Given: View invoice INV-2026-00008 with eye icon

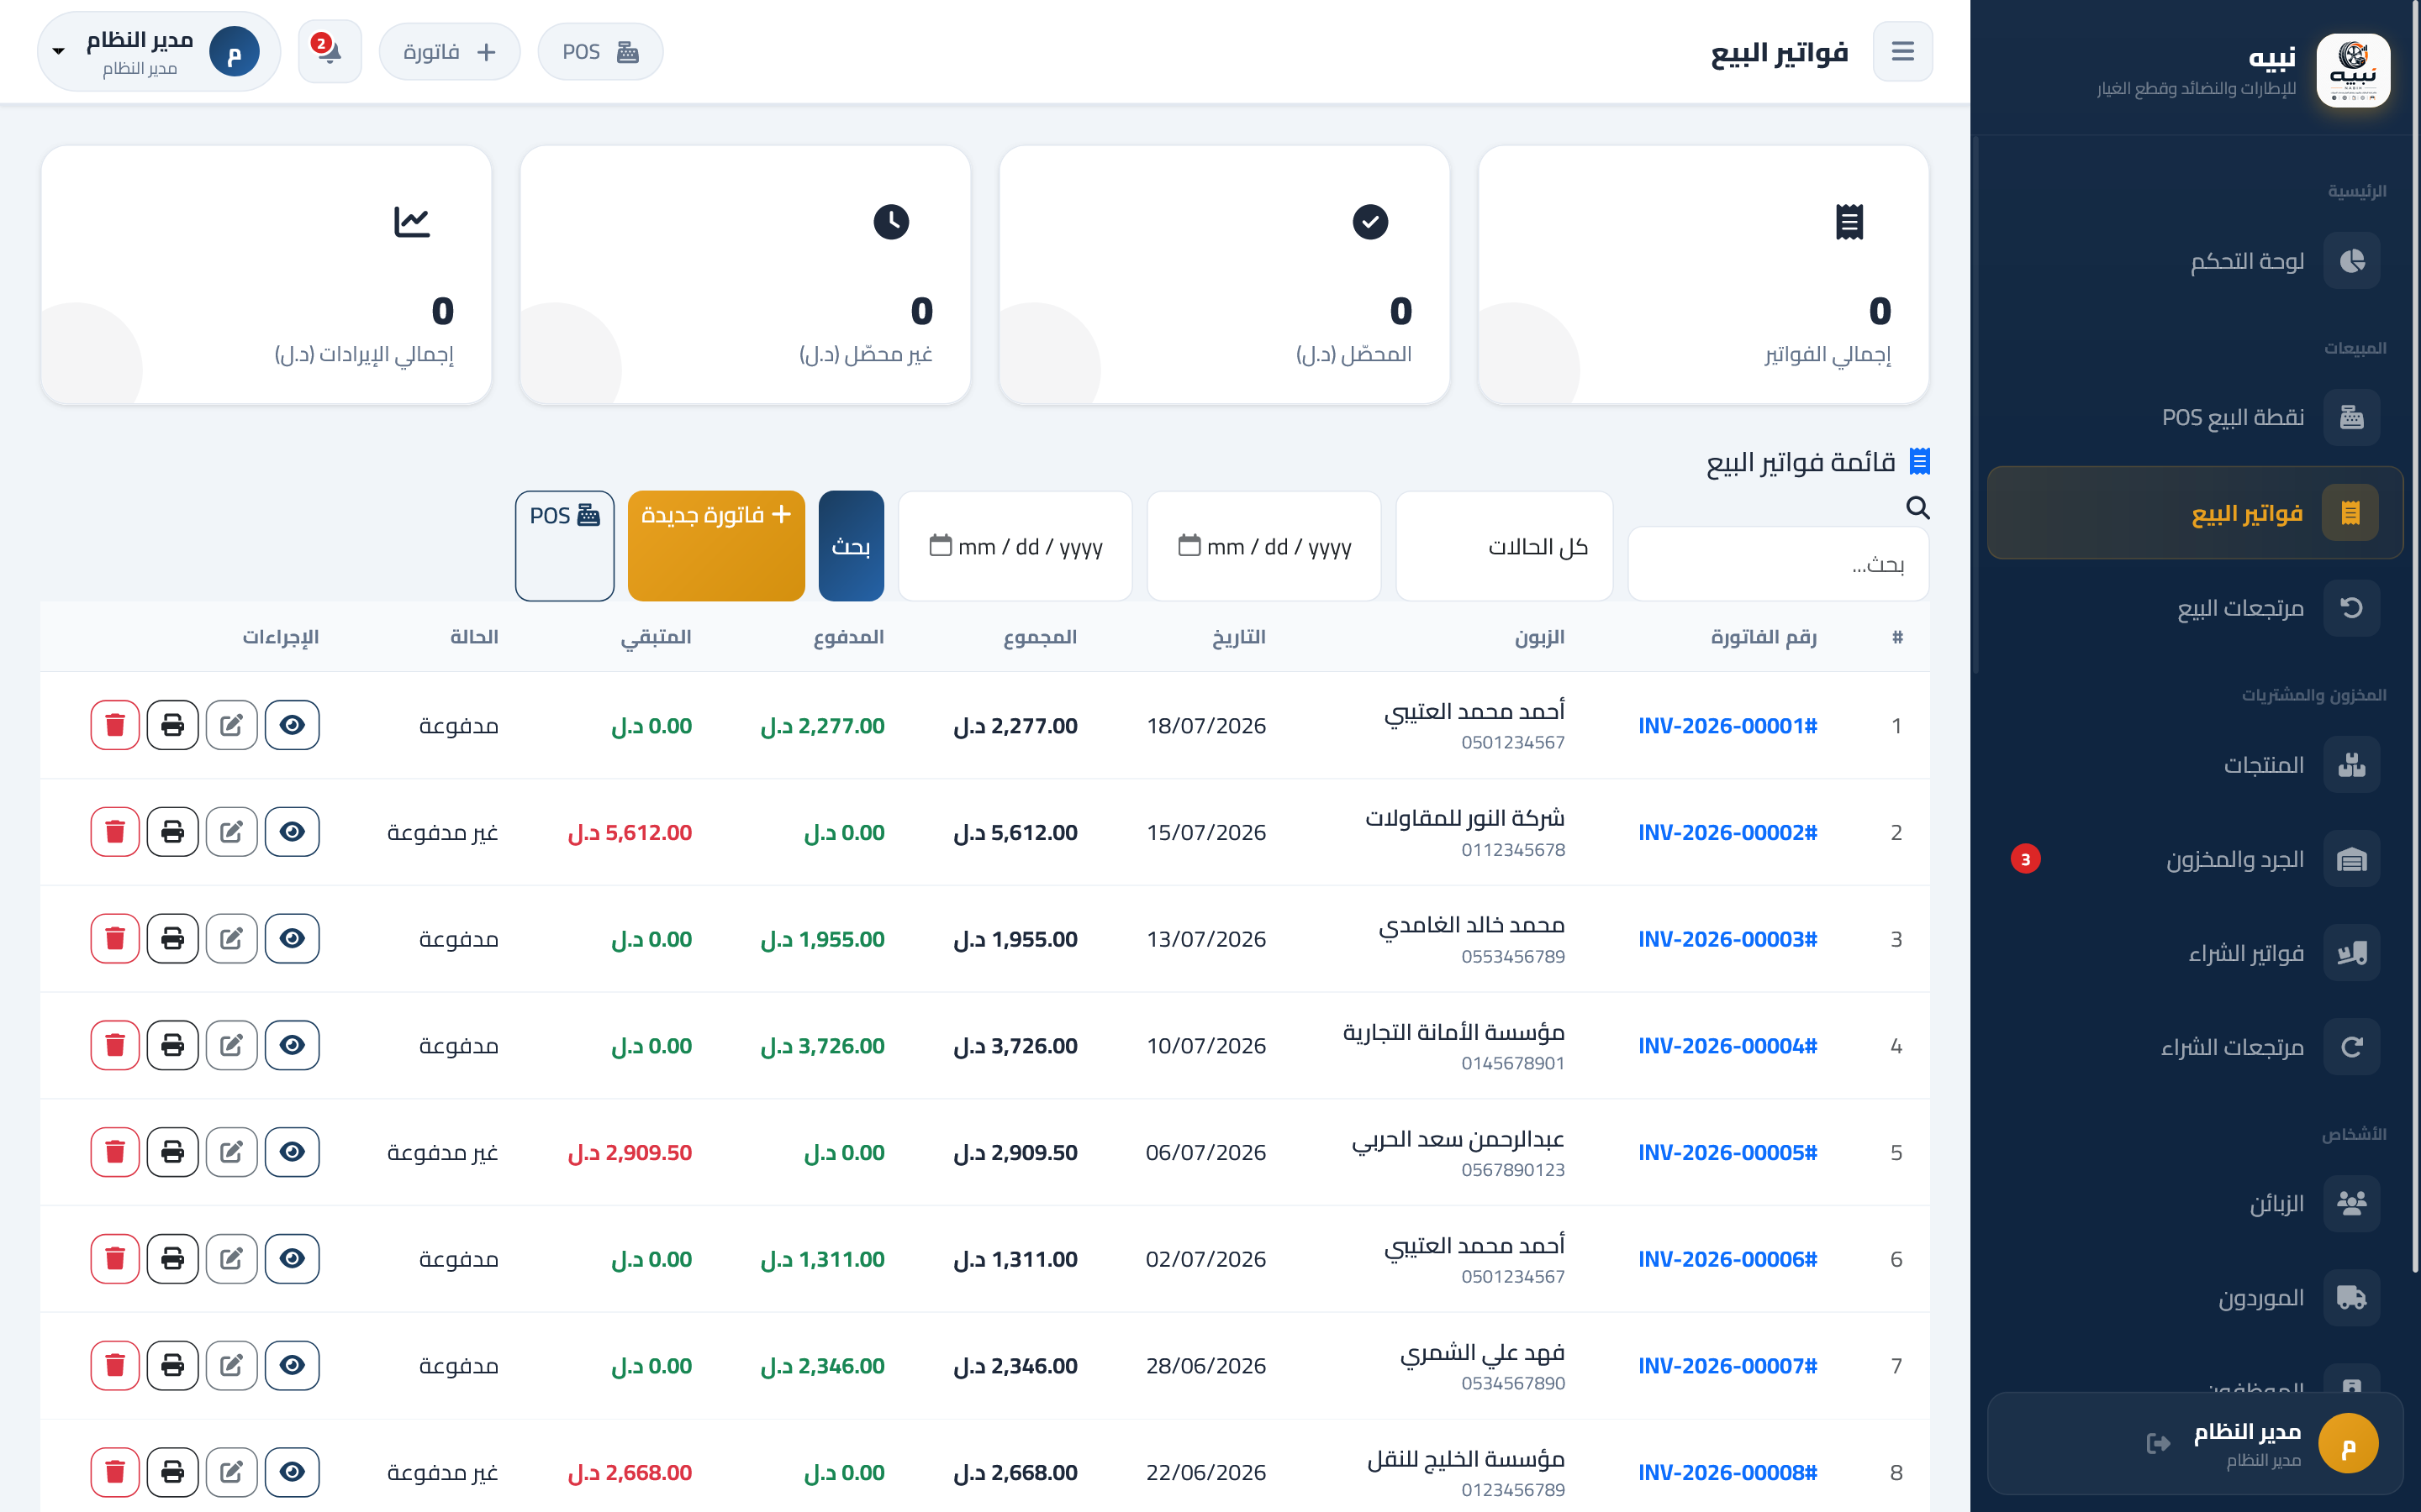Looking at the screenshot, I should point(293,1472).
